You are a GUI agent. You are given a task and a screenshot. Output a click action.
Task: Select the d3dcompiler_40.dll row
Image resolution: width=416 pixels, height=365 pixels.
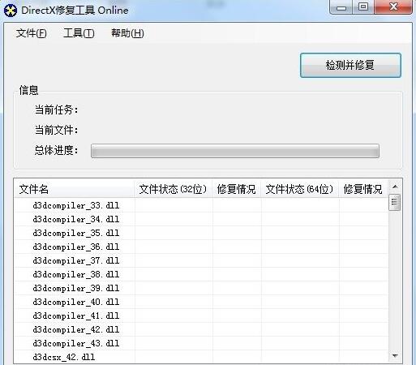click(x=201, y=302)
